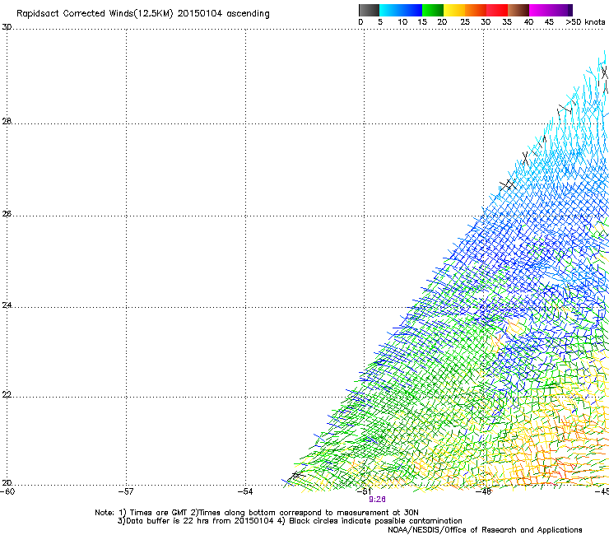This screenshot has width=609, height=535.
Task: Click the '35' label under the color scale
Action: tap(507, 22)
